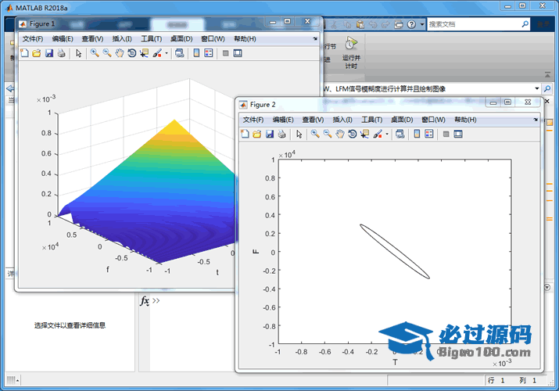
Task: Select Zoom In tool in Figure 2
Action: tap(315, 134)
